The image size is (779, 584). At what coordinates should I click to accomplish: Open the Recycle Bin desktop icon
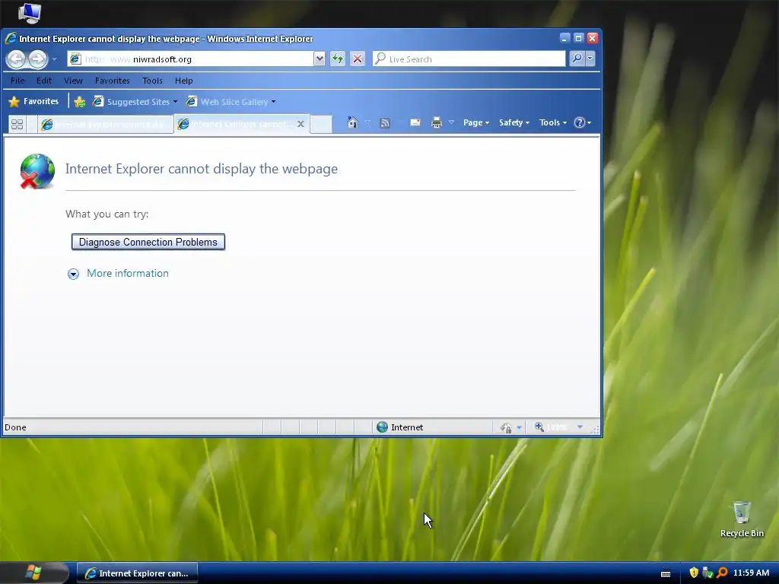742,519
